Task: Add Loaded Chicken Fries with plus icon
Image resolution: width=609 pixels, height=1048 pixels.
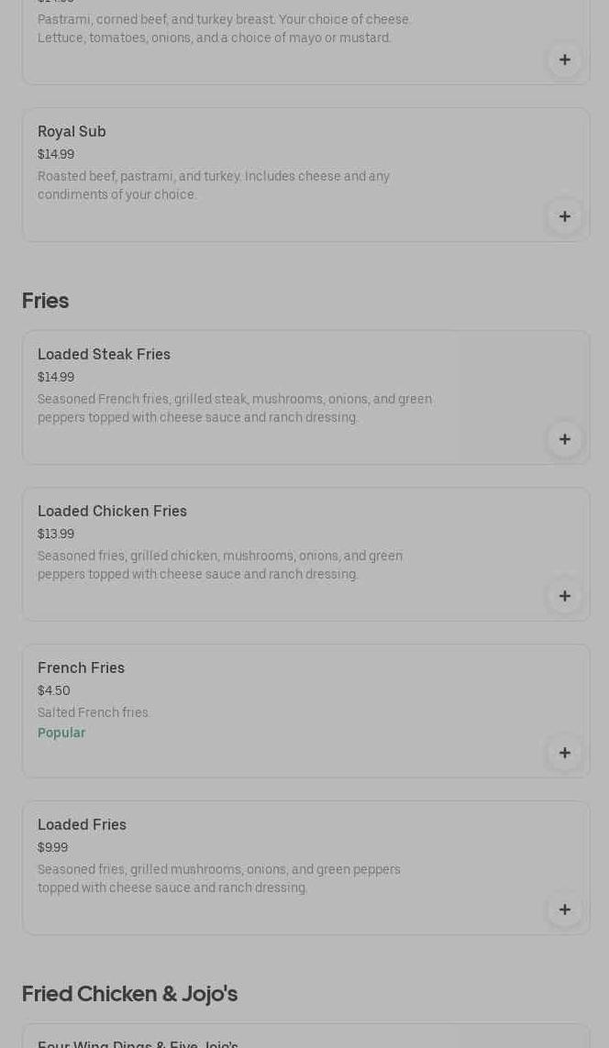Action: pyautogui.click(x=564, y=596)
